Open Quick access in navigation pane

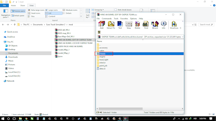pos(11,32)
